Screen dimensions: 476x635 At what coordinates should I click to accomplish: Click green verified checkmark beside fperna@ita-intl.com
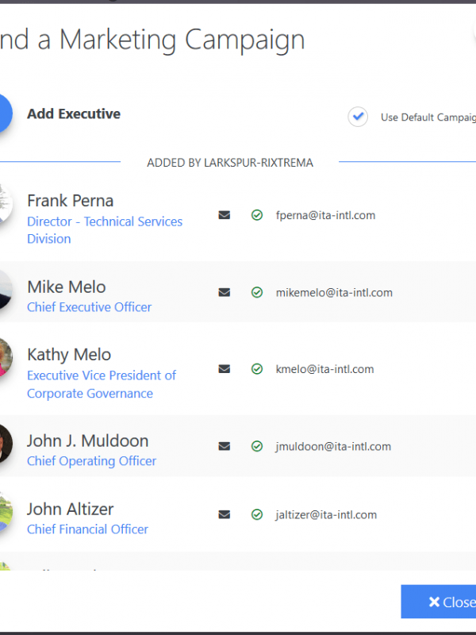(x=256, y=215)
